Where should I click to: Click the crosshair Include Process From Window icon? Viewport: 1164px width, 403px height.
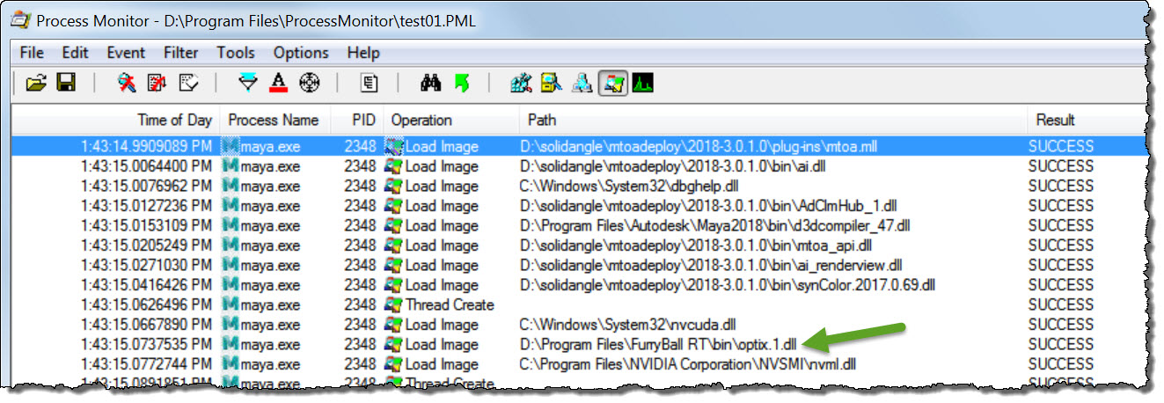pos(309,83)
